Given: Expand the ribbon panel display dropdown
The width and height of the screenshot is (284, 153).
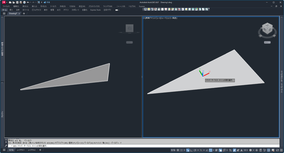Looking at the screenshot, I should [x=117, y=10].
